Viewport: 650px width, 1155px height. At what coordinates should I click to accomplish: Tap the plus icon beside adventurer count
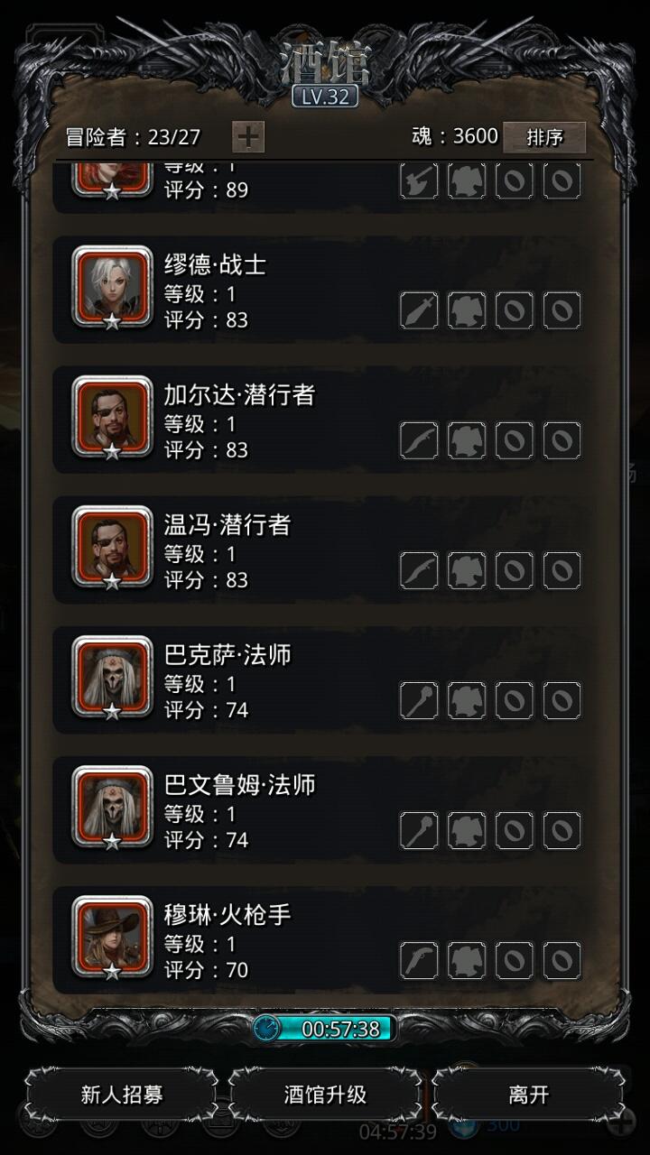click(248, 137)
